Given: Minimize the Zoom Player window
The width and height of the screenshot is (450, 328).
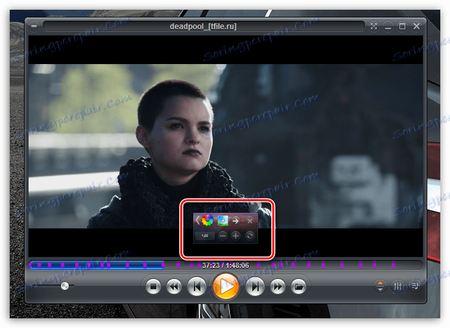Looking at the screenshot, I should pyautogui.click(x=388, y=27).
